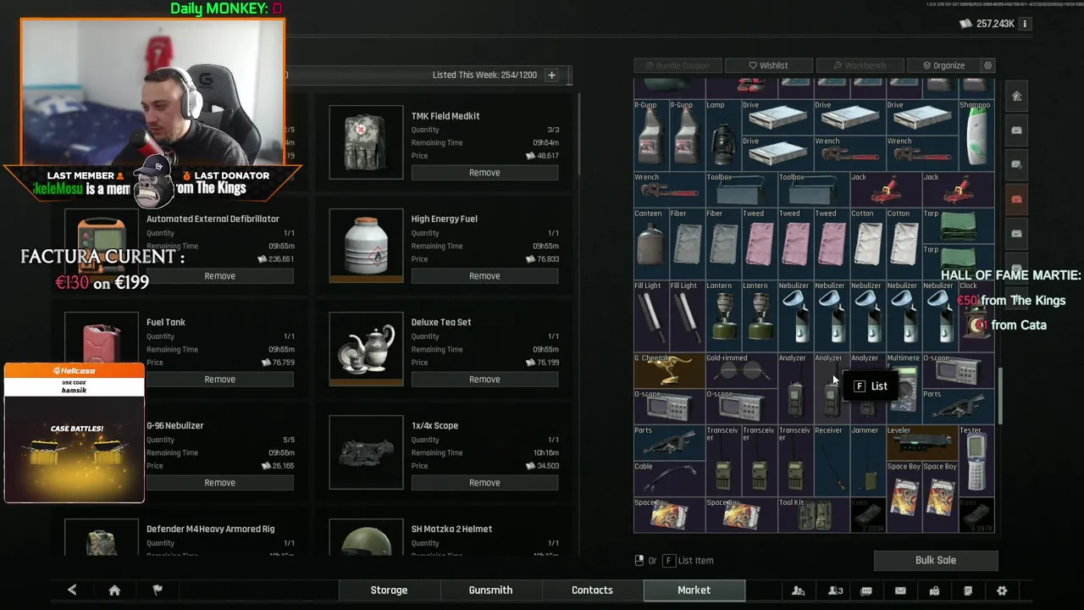The height and width of the screenshot is (610, 1084).
Task: Open the chat bubble icon
Action: (x=866, y=591)
